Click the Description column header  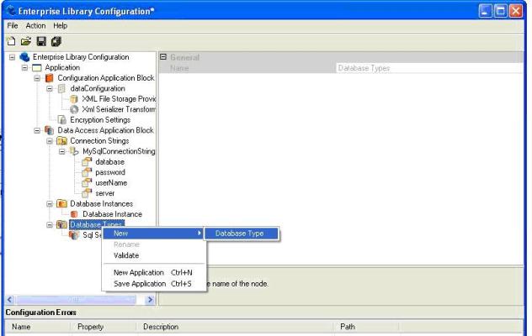pyautogui.click(x=235, y=327)
